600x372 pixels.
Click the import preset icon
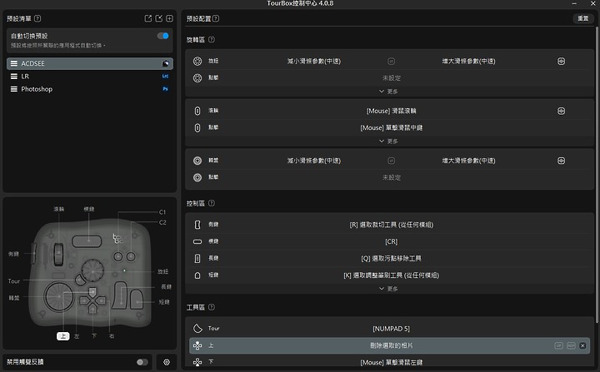(159, 18)
